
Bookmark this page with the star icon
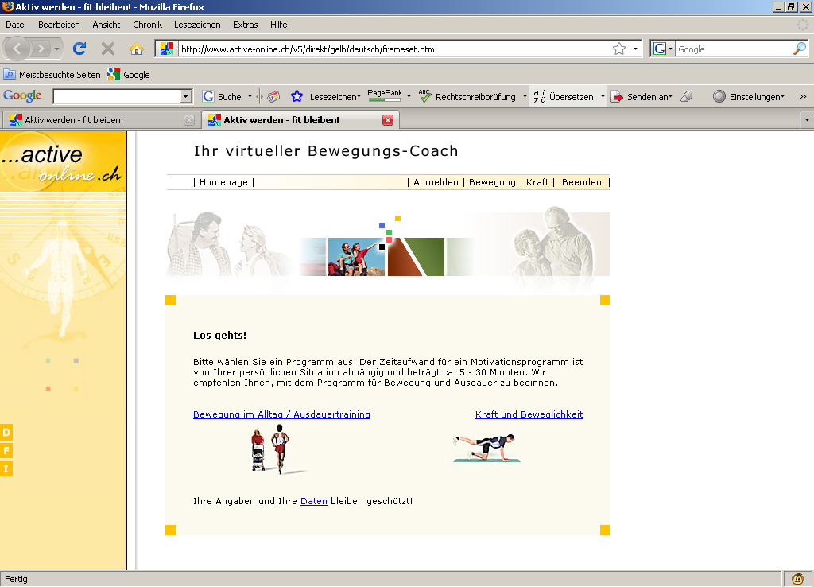click(619, 49)
